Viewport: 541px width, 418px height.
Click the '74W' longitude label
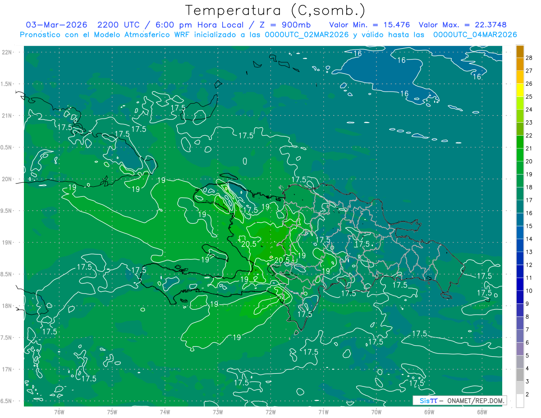click(165, 412)
